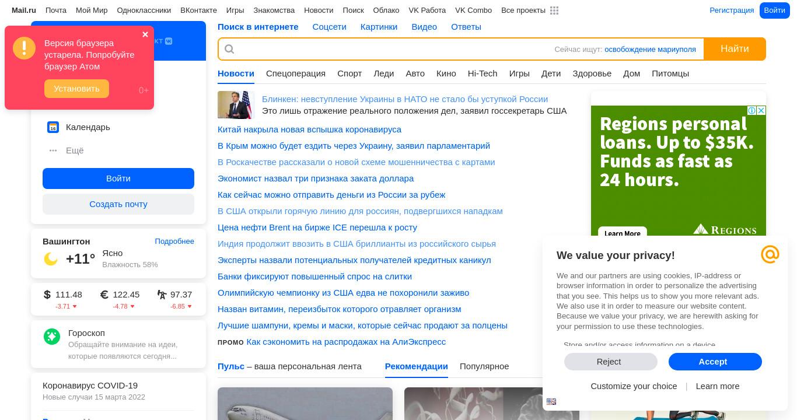Click the Blinken news thumbnail
The width and height of the screenshot is (797, 420).
pos(236,105)
